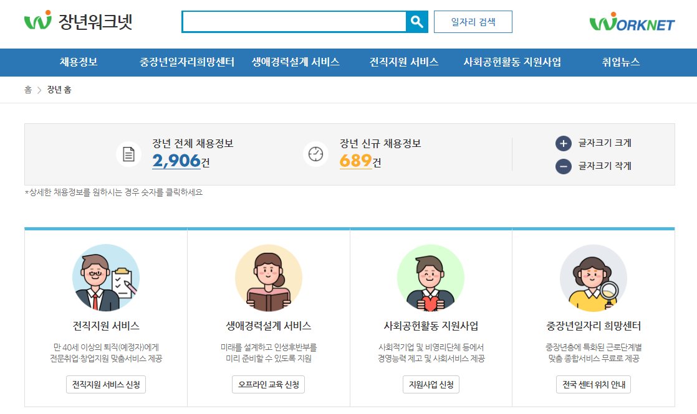Click the 일자리 검색 button
The height and width of the screenshot is (414, 697).
[473, 22]
